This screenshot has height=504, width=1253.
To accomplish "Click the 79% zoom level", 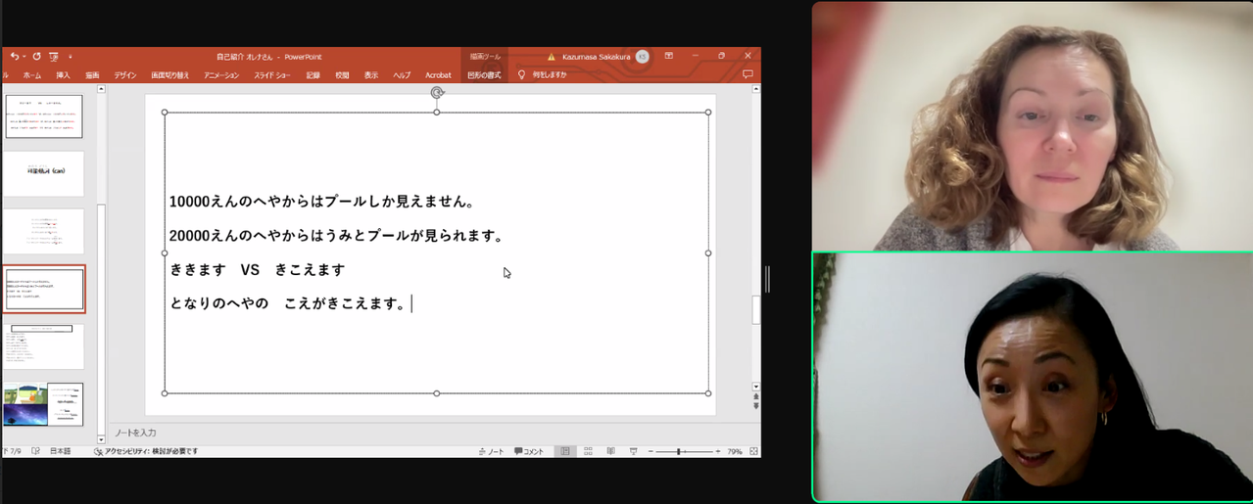I will [x=735, y=451].
